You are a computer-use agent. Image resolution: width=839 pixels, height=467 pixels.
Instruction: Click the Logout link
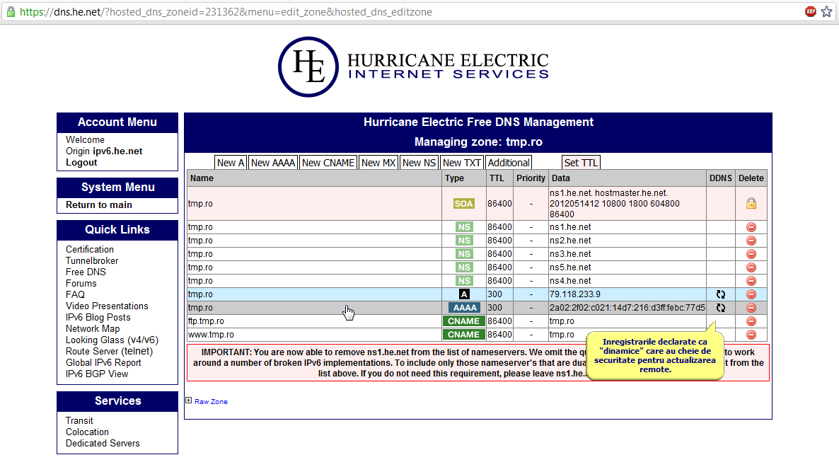tap(81, 163)
